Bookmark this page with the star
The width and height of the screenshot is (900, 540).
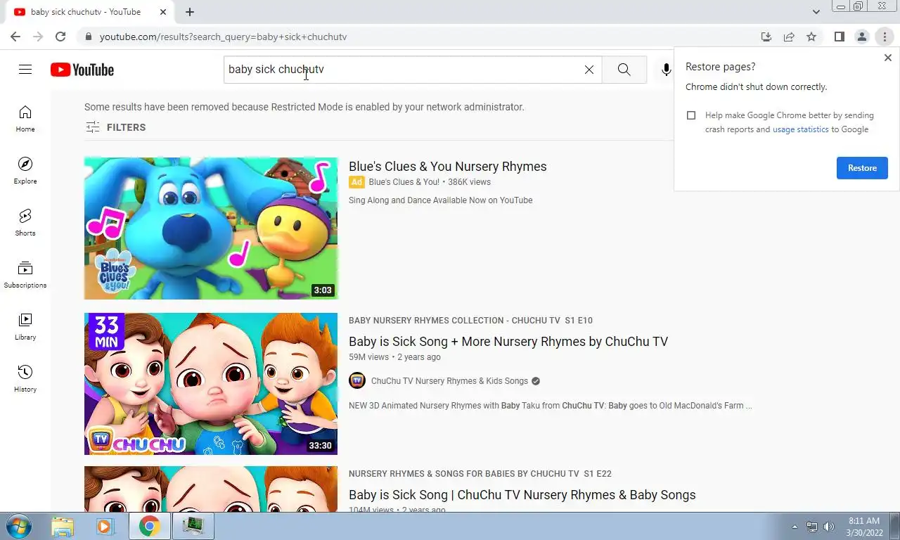811,37
